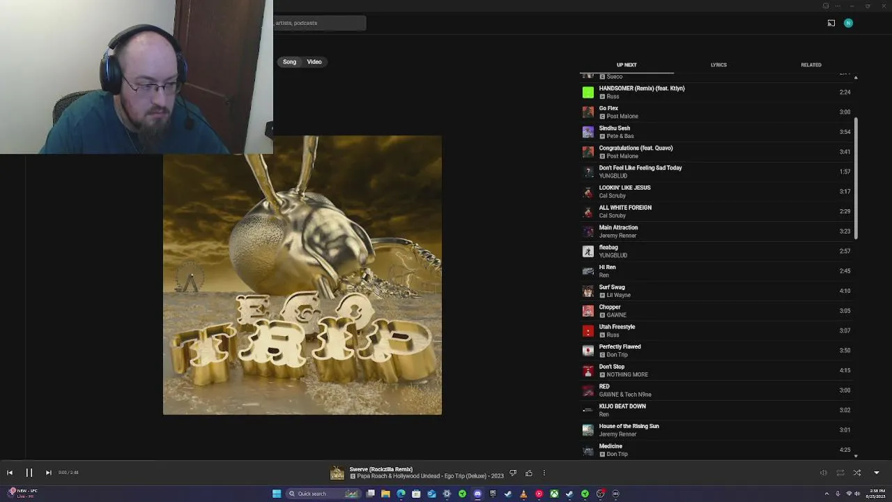This screenshot has height=502, width=892.
Task: Open the Xbox app from the taskbar
Action: [554, 494]
